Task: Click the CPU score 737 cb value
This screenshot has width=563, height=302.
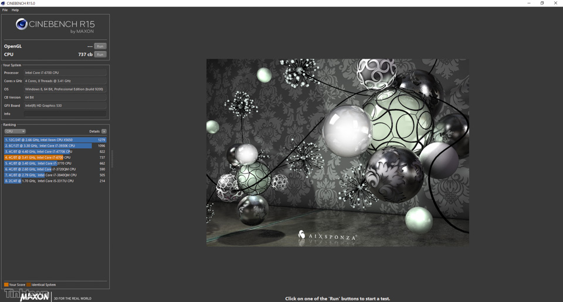Action: click(86, 55)
